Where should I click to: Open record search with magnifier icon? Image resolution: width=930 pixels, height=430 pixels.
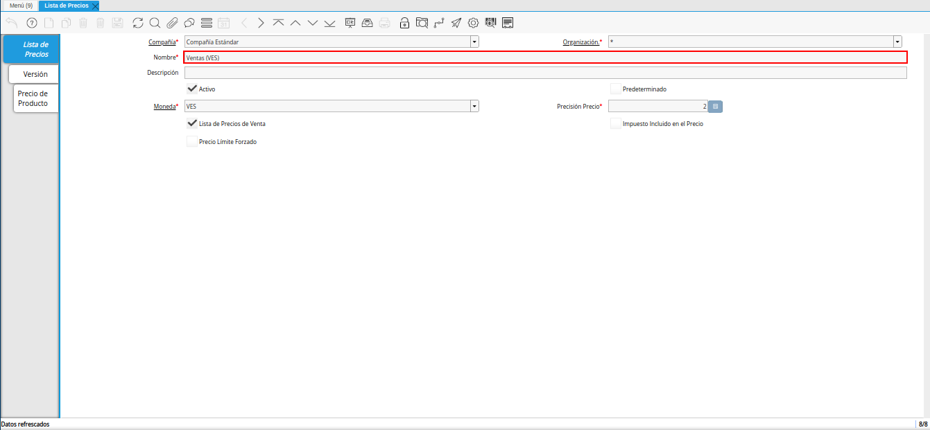coord(155,23)
